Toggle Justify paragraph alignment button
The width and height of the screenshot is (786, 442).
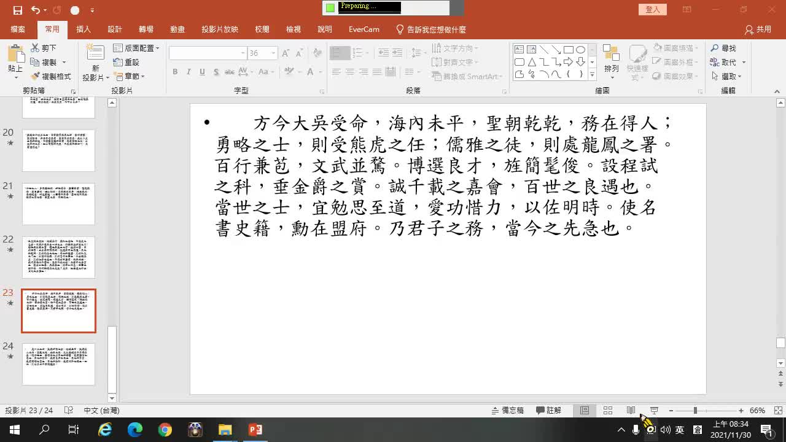coord(377,72)
